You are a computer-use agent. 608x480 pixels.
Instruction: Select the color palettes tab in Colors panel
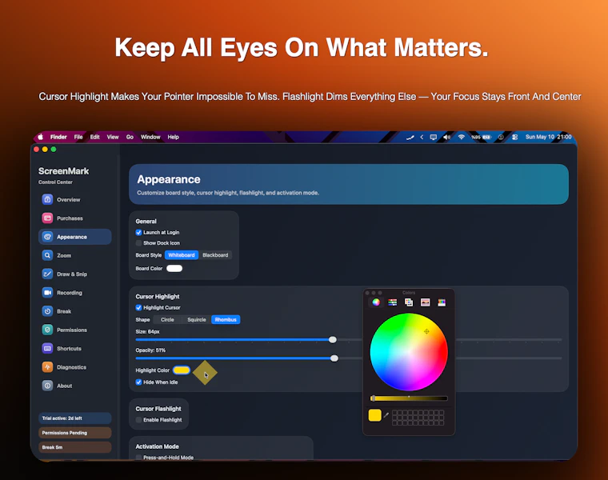tap(409, 302)
